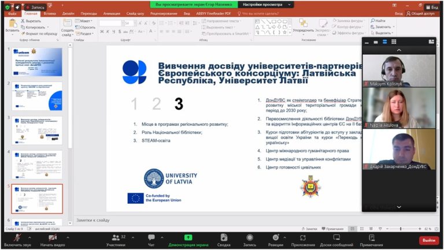Click Вырезать cut command

tap(31, 21)
